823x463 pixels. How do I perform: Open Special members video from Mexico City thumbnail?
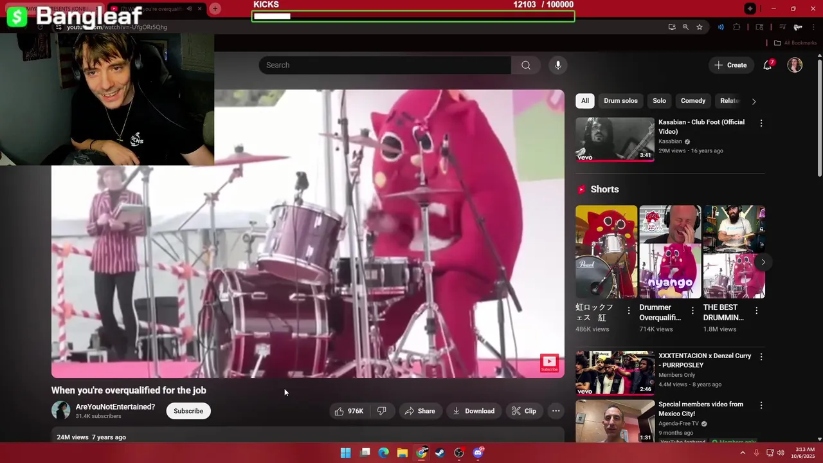pyautogui.click(x=615, y=421)
